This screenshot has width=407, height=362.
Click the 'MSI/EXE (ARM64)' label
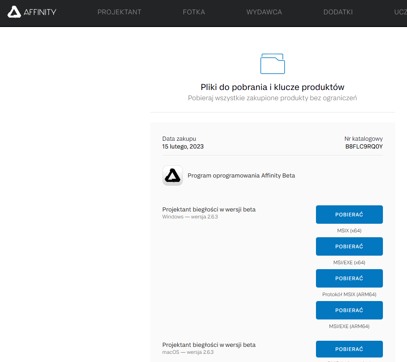pos(349,326)
